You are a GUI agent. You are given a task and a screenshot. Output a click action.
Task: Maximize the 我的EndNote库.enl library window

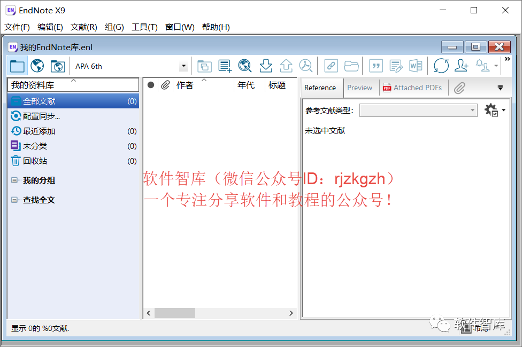[x=475, y=47]
